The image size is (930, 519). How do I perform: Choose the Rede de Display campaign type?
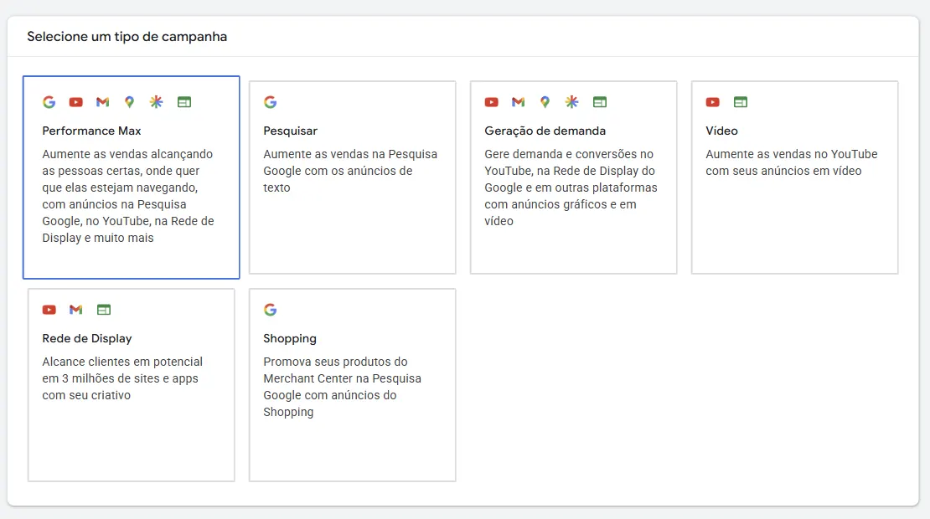[x=131, y=385]
